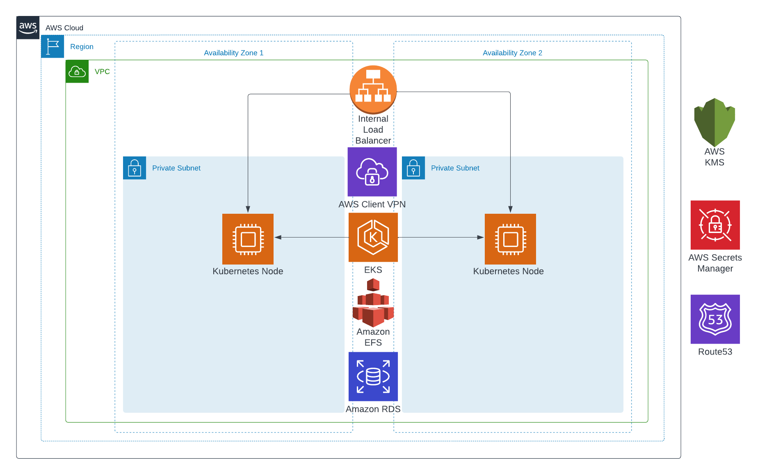Viewport: 769px width, 475px height.
Task: Select the Region flag icon
Action: (52, 46)
